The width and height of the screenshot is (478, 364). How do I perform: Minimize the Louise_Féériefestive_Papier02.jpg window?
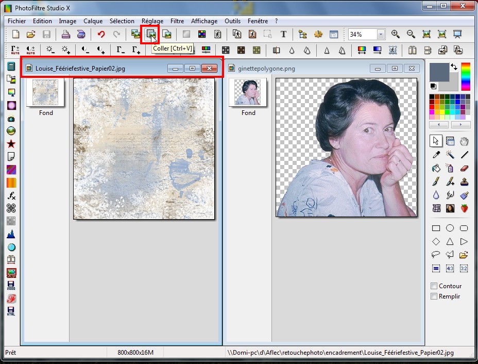coord(175,69)
